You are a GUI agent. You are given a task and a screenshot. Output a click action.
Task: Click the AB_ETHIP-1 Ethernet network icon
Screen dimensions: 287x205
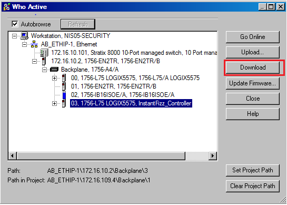pos(34,44)
